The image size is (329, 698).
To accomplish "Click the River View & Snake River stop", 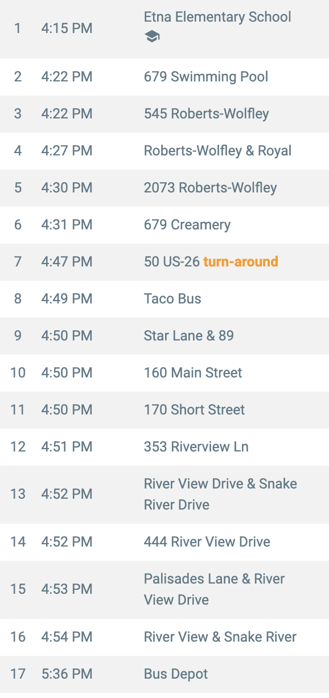I will pyautogui.click(x=164, y=637).
